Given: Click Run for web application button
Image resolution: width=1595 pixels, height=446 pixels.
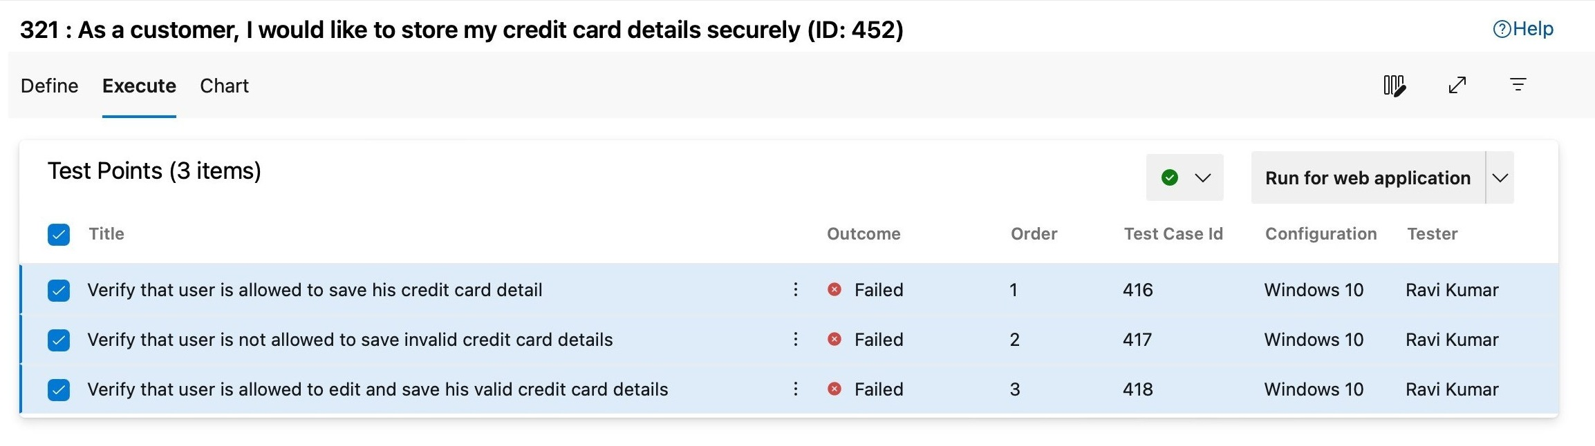Looking at the screenshot, I should pos(1368,177).
